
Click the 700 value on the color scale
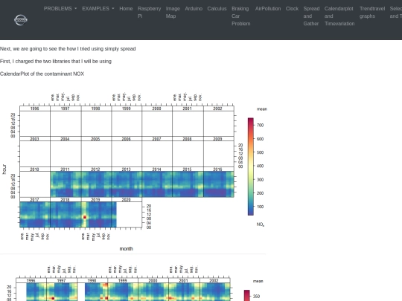pos(260,125)
